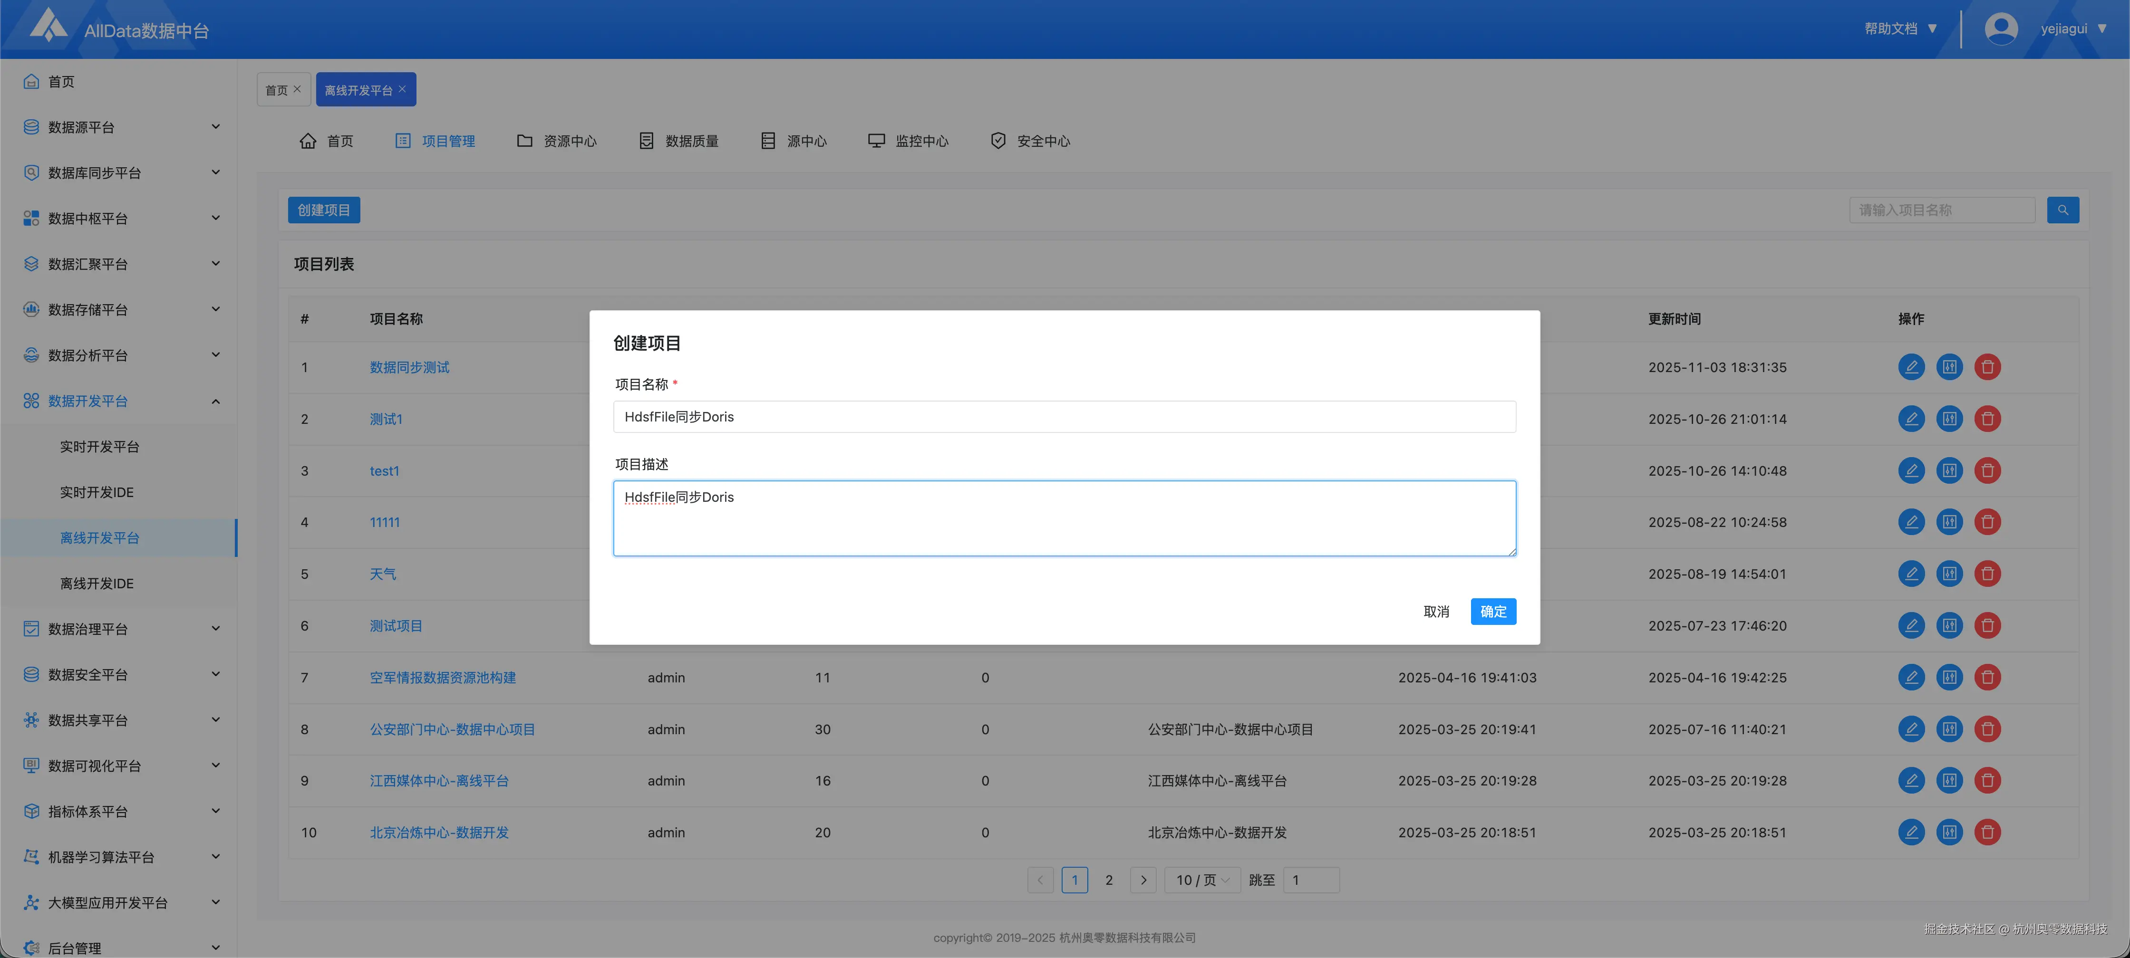The width and height of the screenshot is (2130, 958).
Task: Open 实时开发平台 in the sidebar
Action: (x=99, y=446)
